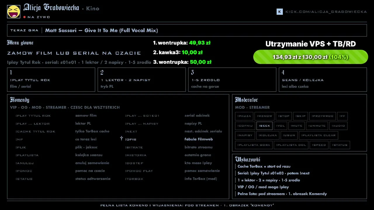Click the 'ANULUJ' command in Komendy list
374x210 pixels.
point(25,163)
